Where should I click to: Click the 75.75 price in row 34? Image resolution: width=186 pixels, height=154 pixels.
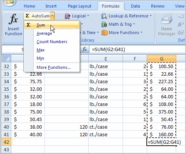click(x=28, y=81)
